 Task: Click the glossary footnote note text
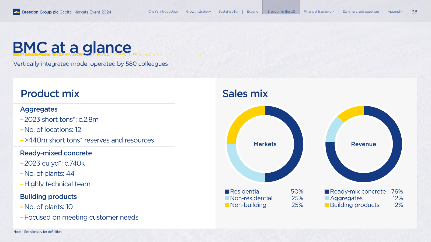click(38, 232)
